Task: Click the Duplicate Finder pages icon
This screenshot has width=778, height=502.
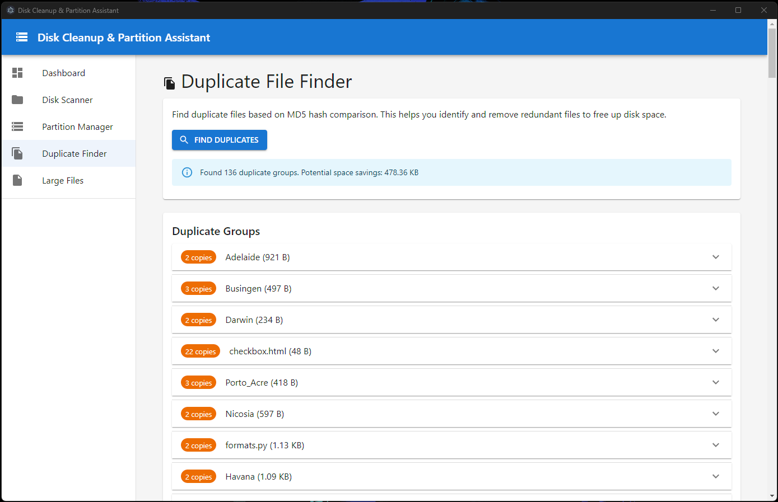Action: pos(17,153)
